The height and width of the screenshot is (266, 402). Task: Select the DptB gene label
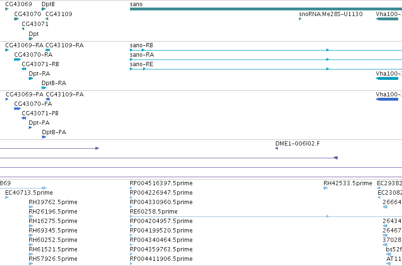coord(48,4)
